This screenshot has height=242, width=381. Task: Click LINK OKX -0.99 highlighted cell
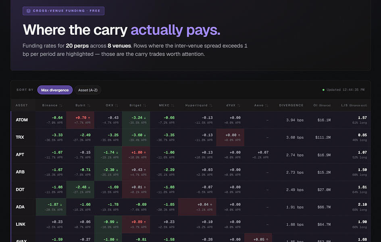(x=108, y=224)
